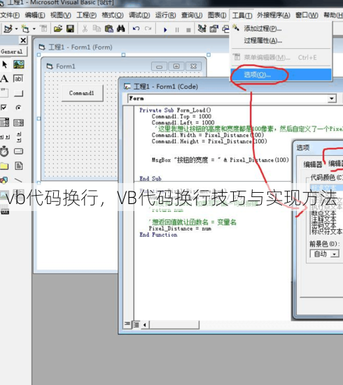The height and width of the screenshot is (385, 343).
Task: Click the Add Standard EXE Project toolbar icon
Action: 8,29
